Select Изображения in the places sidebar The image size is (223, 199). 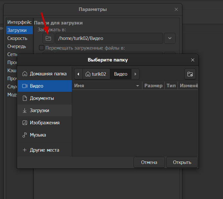click(44, 123)
